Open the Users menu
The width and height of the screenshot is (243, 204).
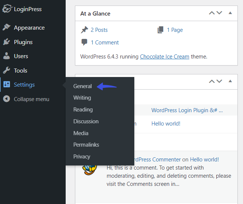point(21,56)
